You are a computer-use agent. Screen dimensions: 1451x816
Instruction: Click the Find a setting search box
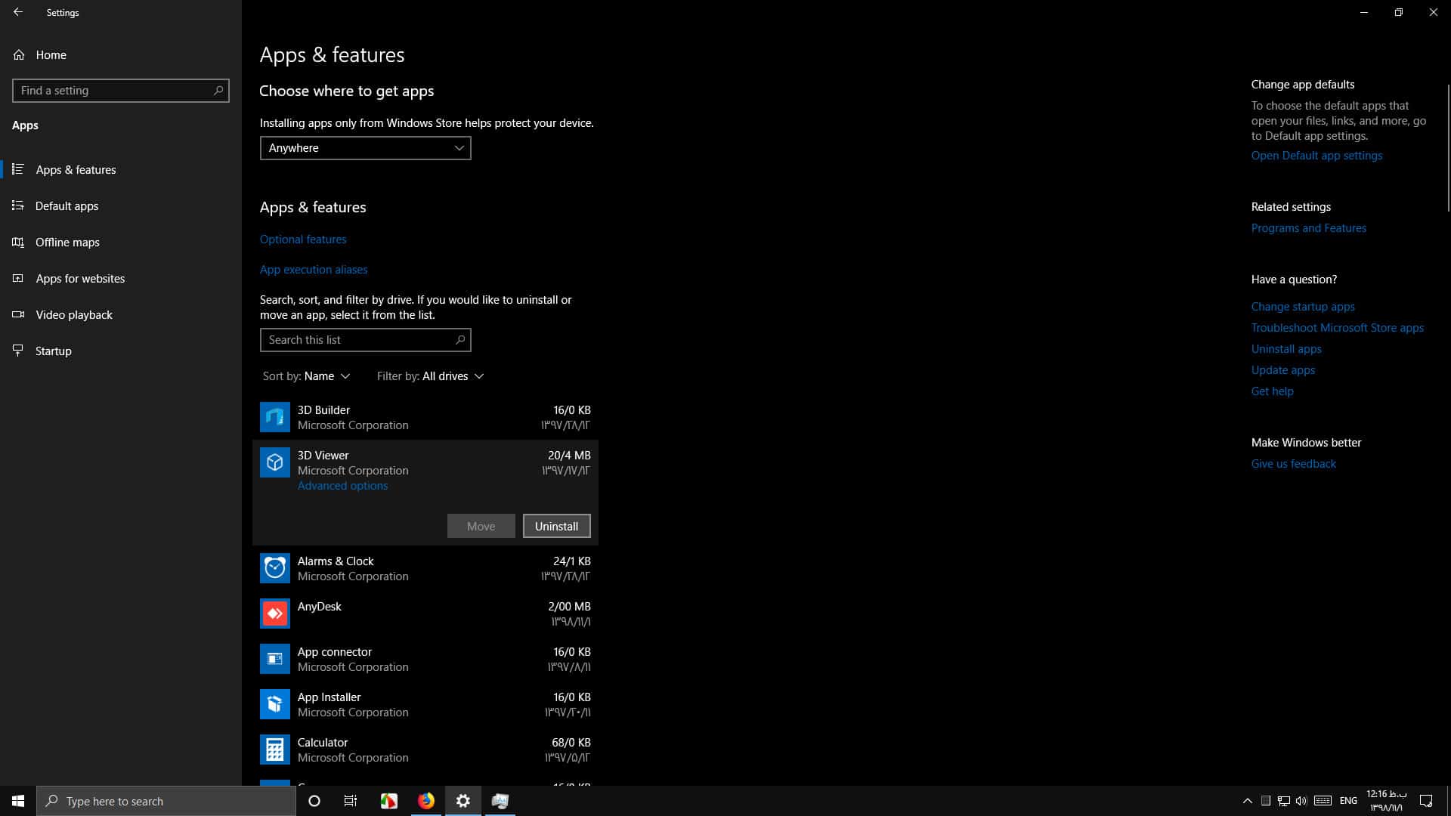(x=121, y=91)
